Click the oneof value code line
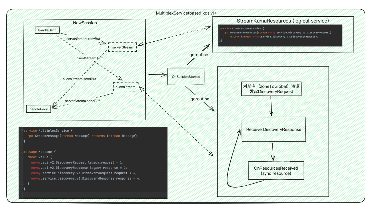 pos(40,157)
